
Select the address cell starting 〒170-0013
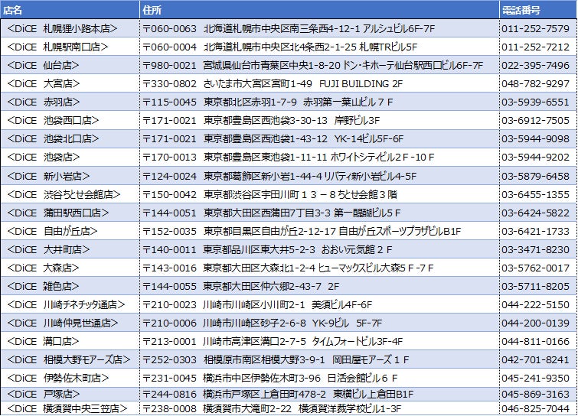pyautogui.click(x=319, y=158)
